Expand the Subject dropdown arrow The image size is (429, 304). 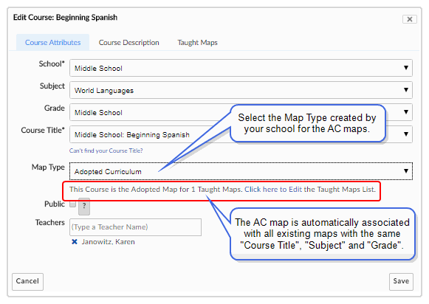pos(406,90)
